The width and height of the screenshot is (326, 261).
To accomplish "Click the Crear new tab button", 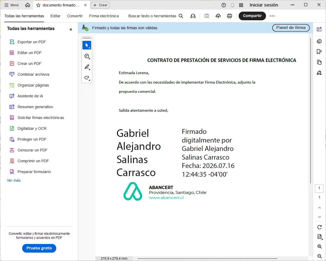I will [x=100, y=5].
